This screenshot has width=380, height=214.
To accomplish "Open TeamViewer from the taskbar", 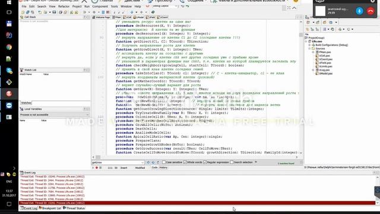I will click(9, 106).
